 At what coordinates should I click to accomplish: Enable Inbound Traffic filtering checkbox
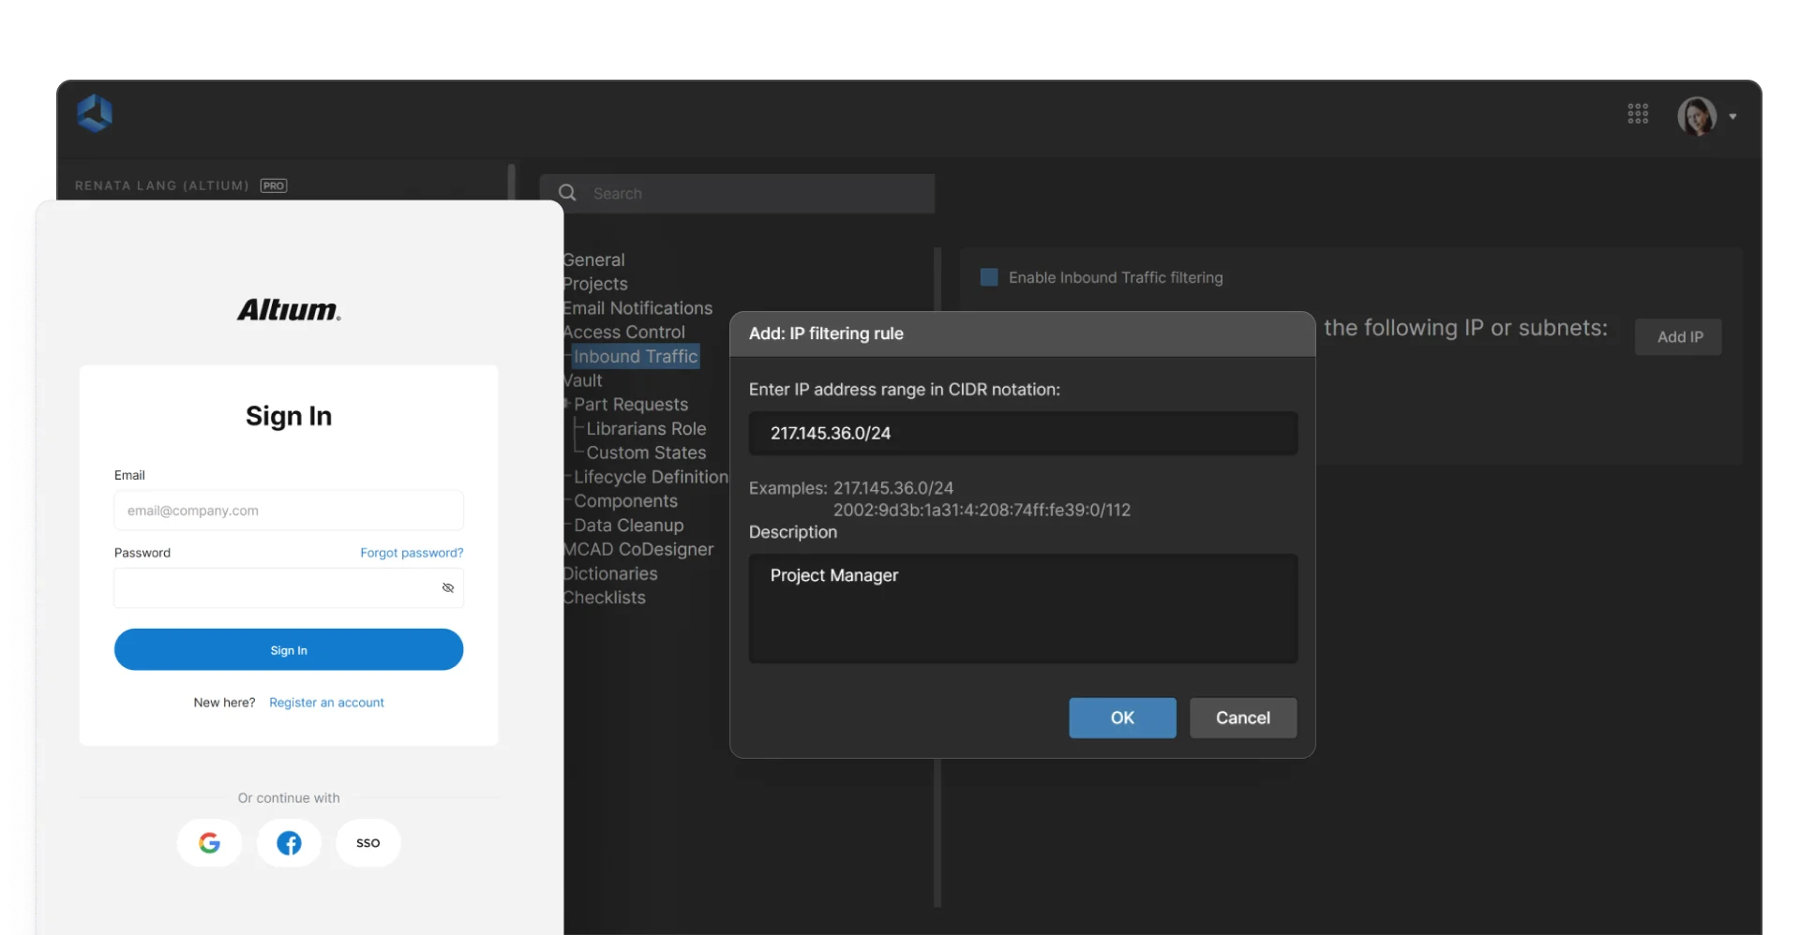(989, 277)
